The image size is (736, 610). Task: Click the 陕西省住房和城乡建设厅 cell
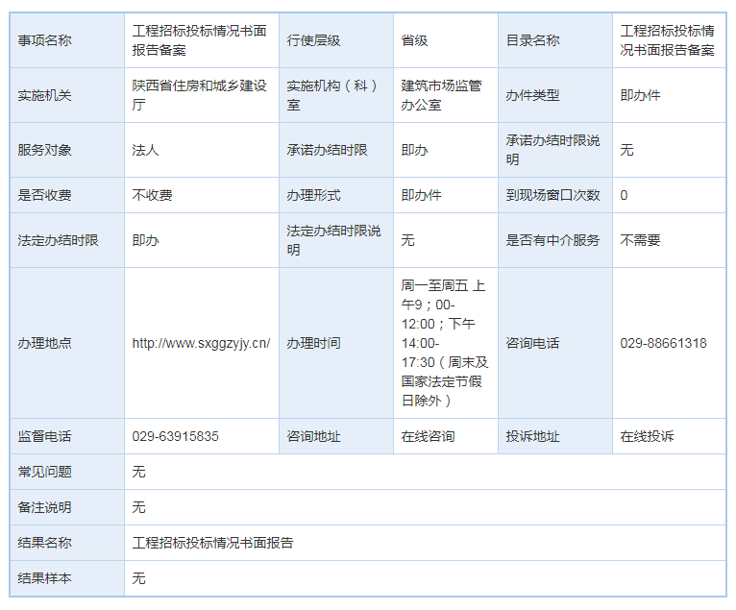pos(199,95)
